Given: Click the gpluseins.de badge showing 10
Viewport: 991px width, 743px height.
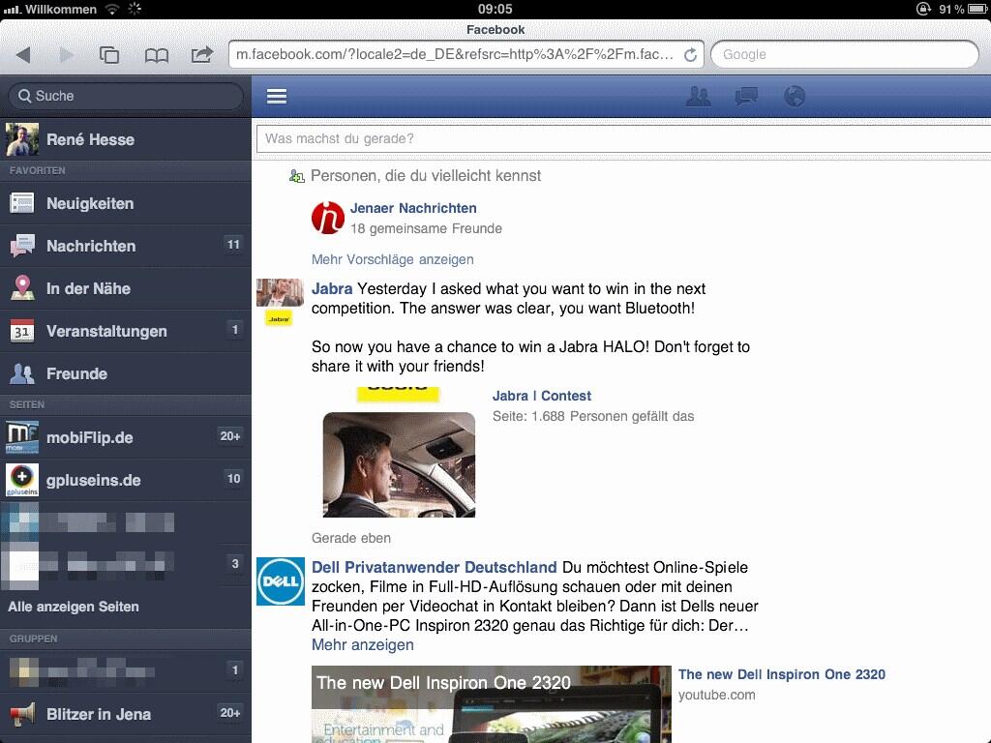Looking at the screenshot, I should coord(233,478).
